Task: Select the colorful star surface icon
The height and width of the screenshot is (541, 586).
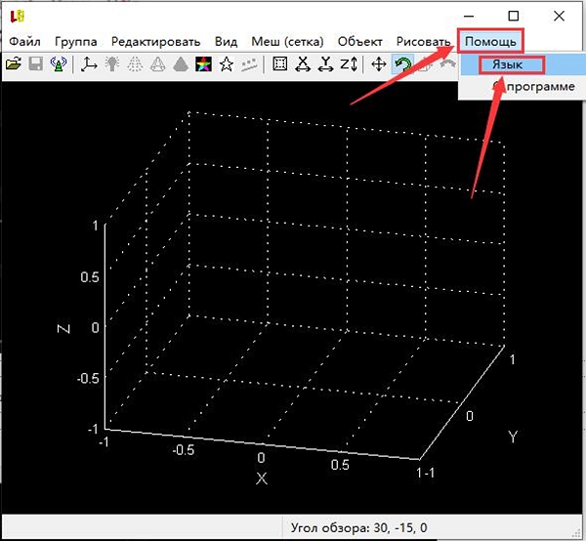Action: tap(204, 63)
